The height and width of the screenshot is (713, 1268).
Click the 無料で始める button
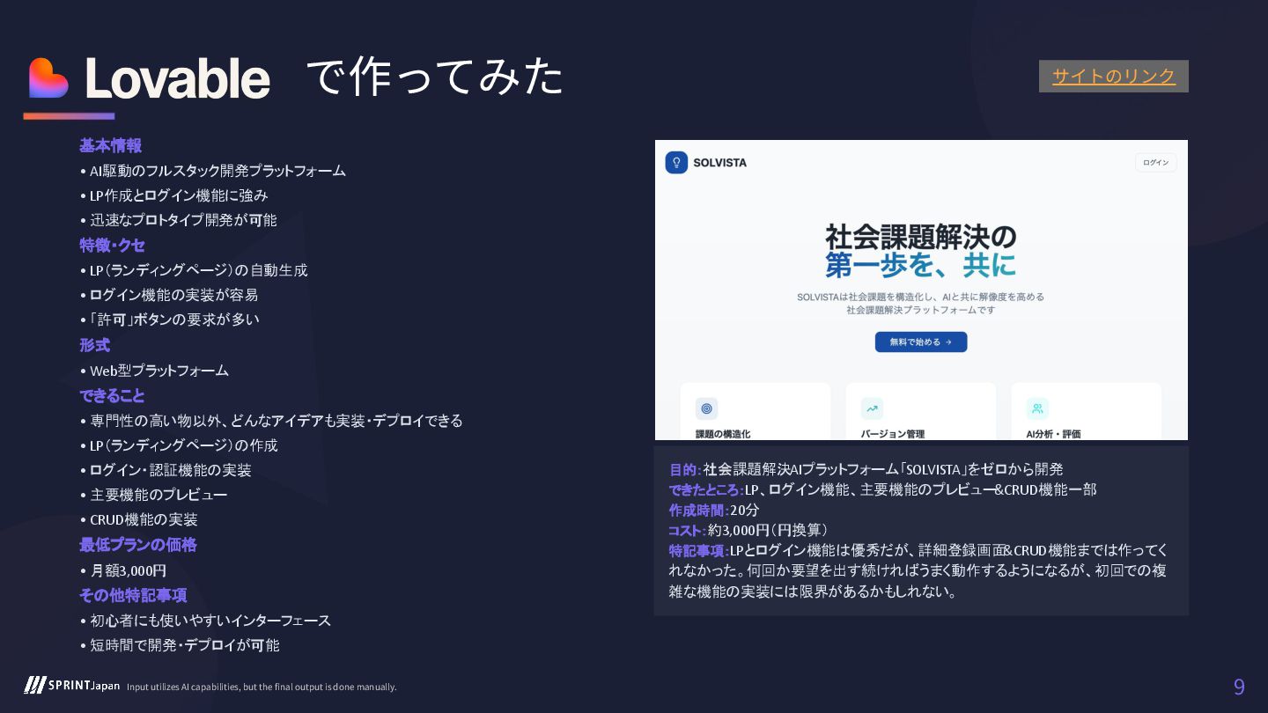[x=920, y=342]
